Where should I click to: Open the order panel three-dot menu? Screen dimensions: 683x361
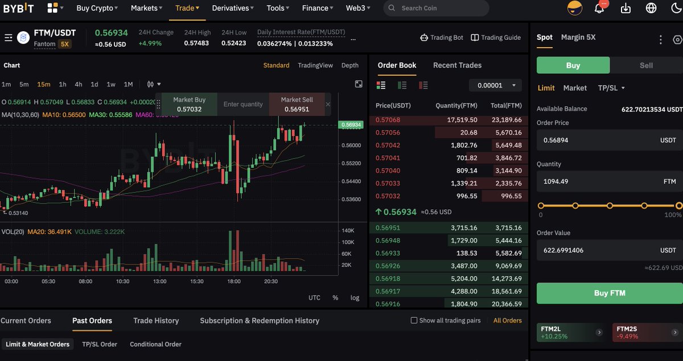(660, 40)
